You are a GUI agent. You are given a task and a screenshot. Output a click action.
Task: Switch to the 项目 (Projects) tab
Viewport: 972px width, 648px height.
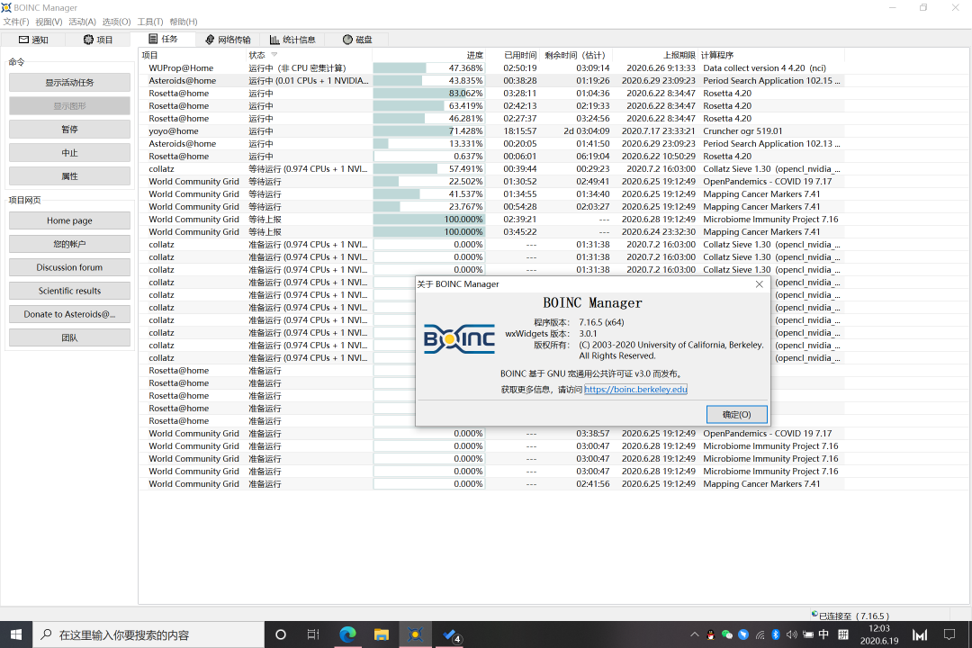(x=98, y=40)
